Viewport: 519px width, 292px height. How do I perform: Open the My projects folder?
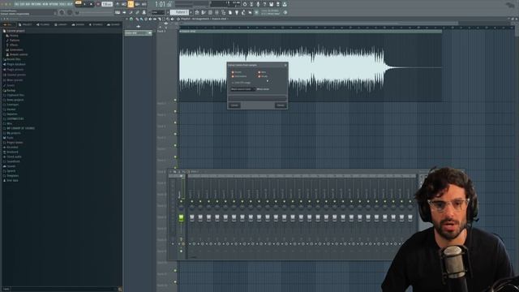click(x=12, y=133)
